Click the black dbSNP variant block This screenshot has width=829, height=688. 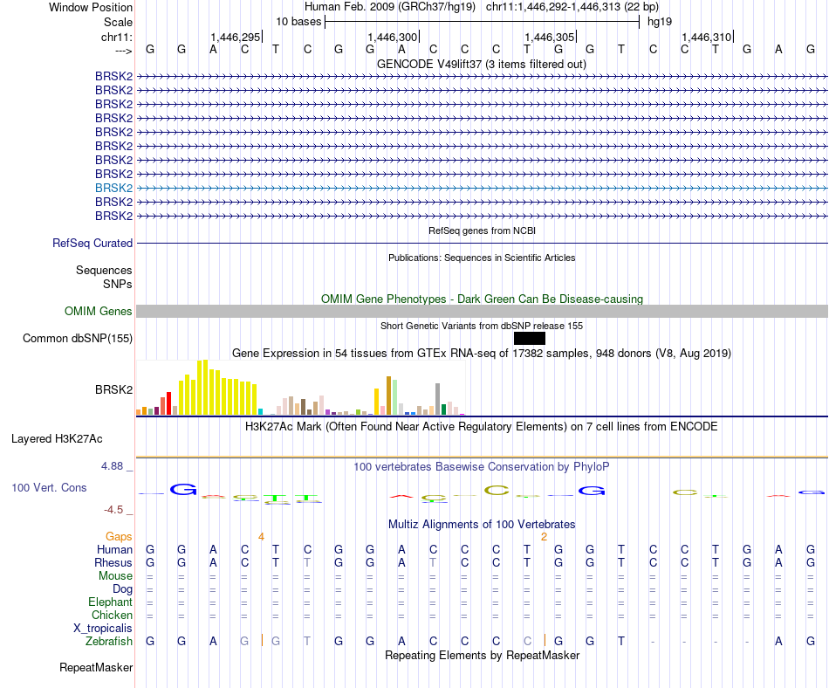[529, 339]
